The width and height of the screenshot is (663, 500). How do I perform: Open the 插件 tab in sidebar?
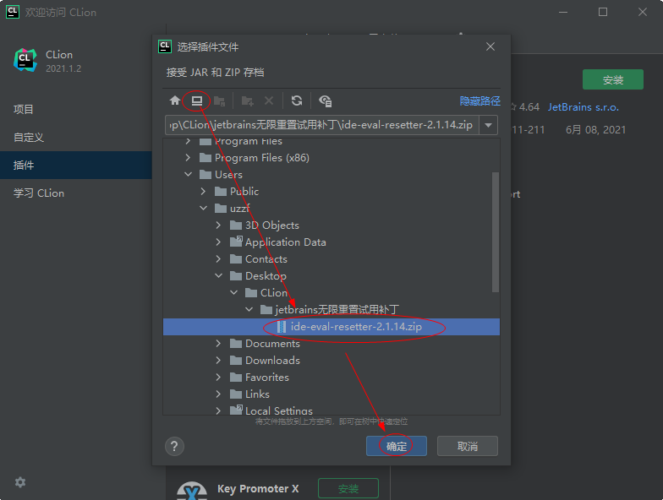25,166
